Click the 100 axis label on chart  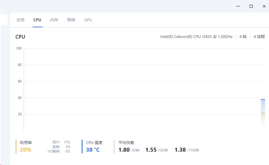coord(19,48)
